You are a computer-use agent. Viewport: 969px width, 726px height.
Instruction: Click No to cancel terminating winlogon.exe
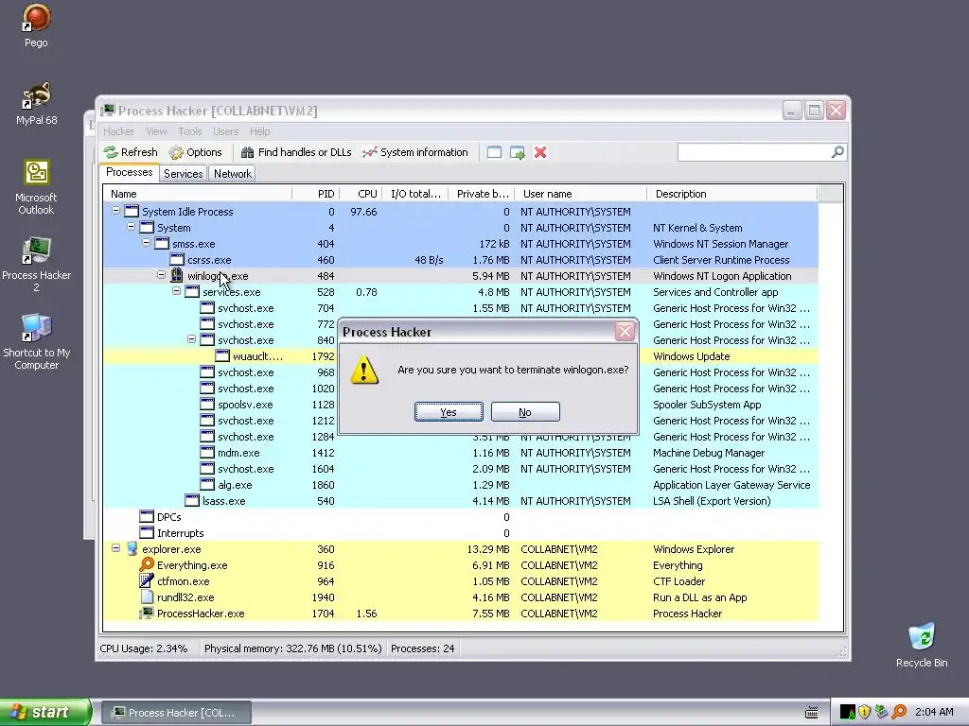pos(525,412)
